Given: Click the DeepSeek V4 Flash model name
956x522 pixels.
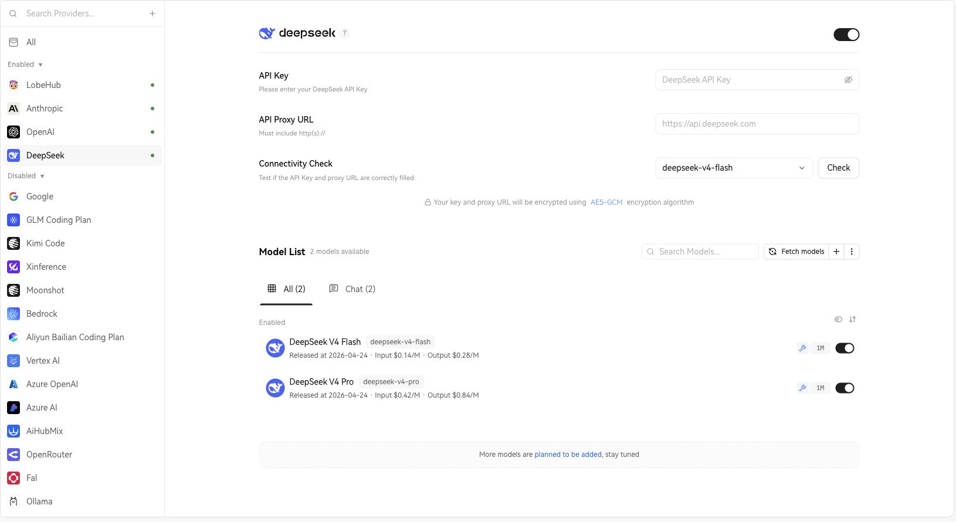Looking at the screenshot, I should point(325,342).
